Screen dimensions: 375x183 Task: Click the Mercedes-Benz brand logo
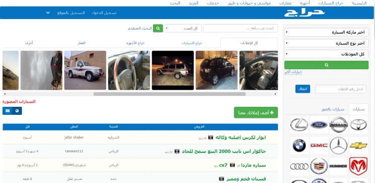click(338, 145)
